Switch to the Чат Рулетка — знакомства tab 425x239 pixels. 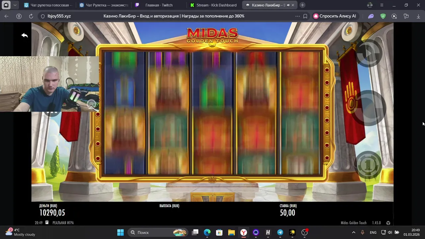tap(104, 5)
